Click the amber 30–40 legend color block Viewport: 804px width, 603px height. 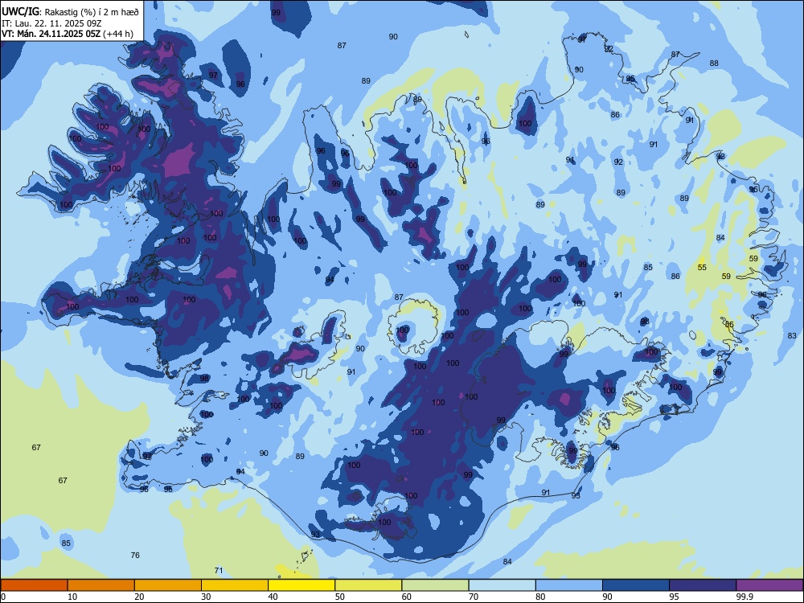[x=235, y=585]
